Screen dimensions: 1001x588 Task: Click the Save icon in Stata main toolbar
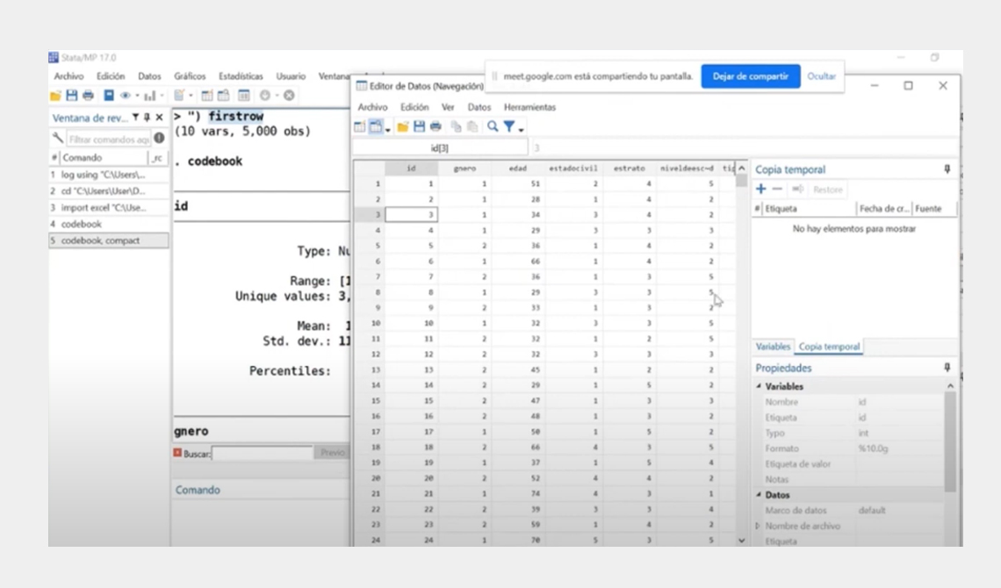tap(71, 96)
